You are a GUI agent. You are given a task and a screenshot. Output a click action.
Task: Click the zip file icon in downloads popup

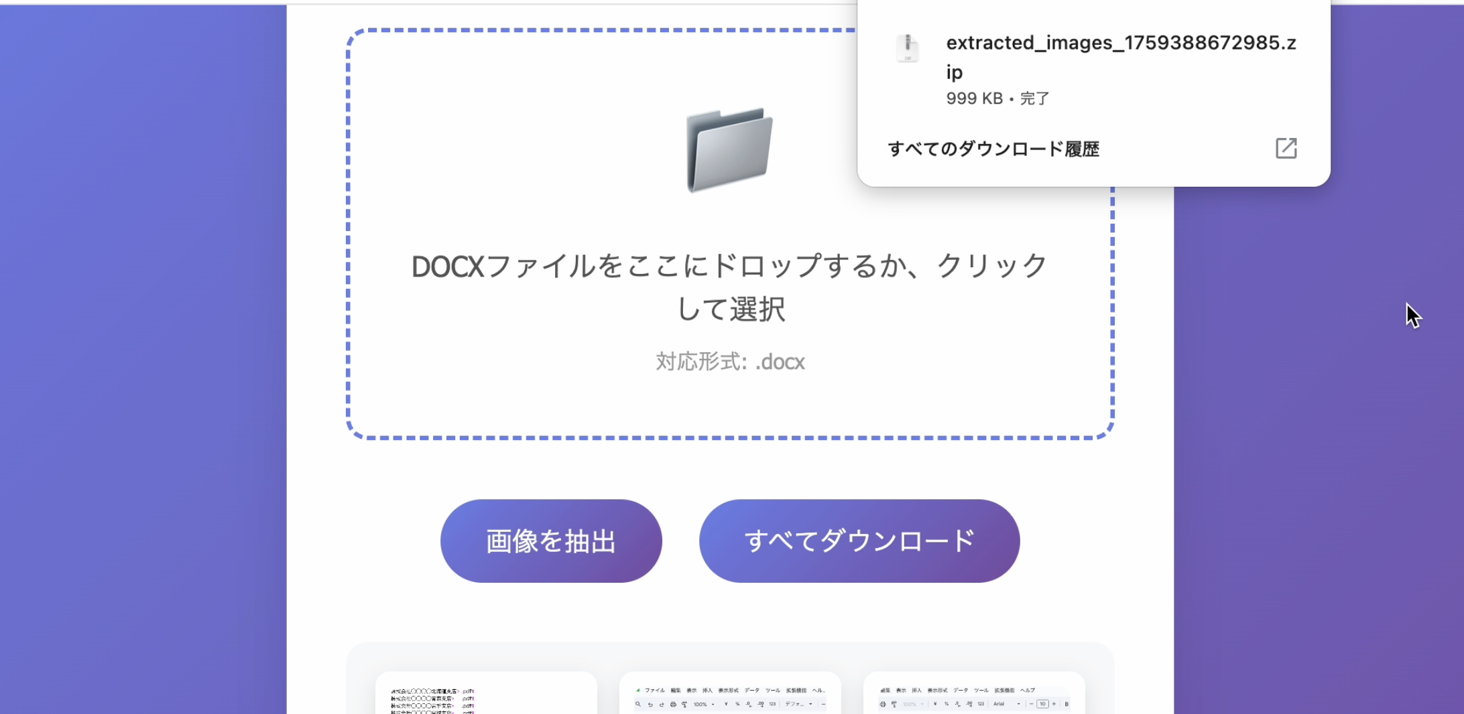click(x=908, y=48)
